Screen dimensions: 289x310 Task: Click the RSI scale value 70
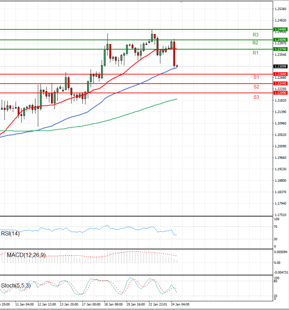coord(276,227)
